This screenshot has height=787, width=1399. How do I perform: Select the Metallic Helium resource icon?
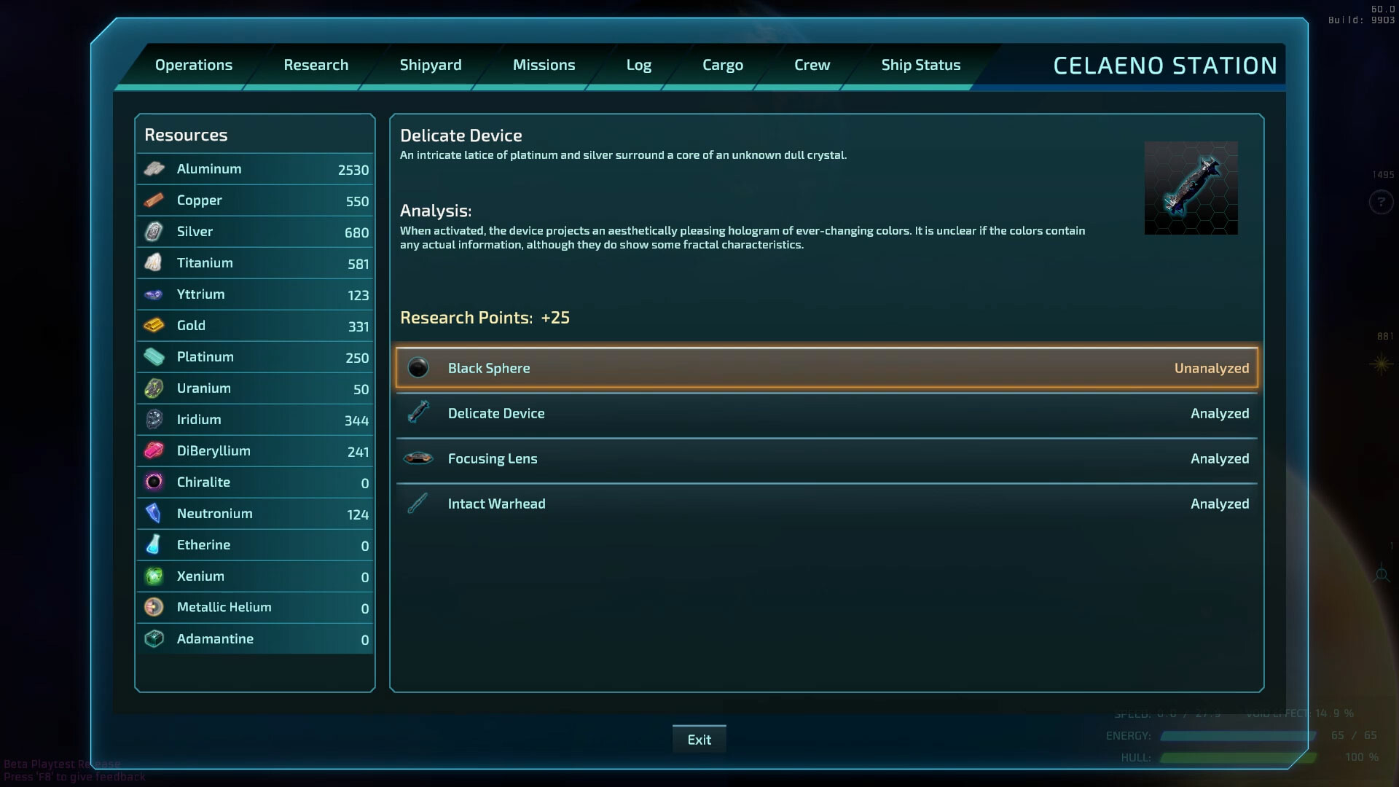pos(154,606)
